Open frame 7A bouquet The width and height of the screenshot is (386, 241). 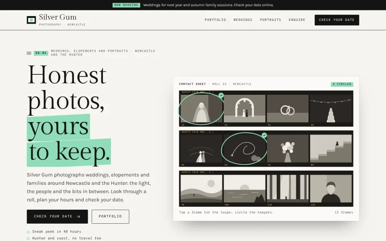pyautogui.click(x=287, y=149)
